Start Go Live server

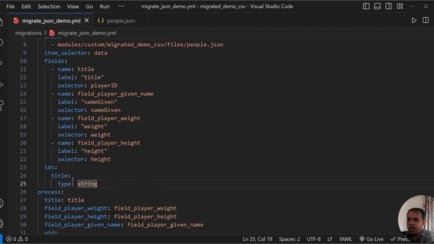click(372, 239)
